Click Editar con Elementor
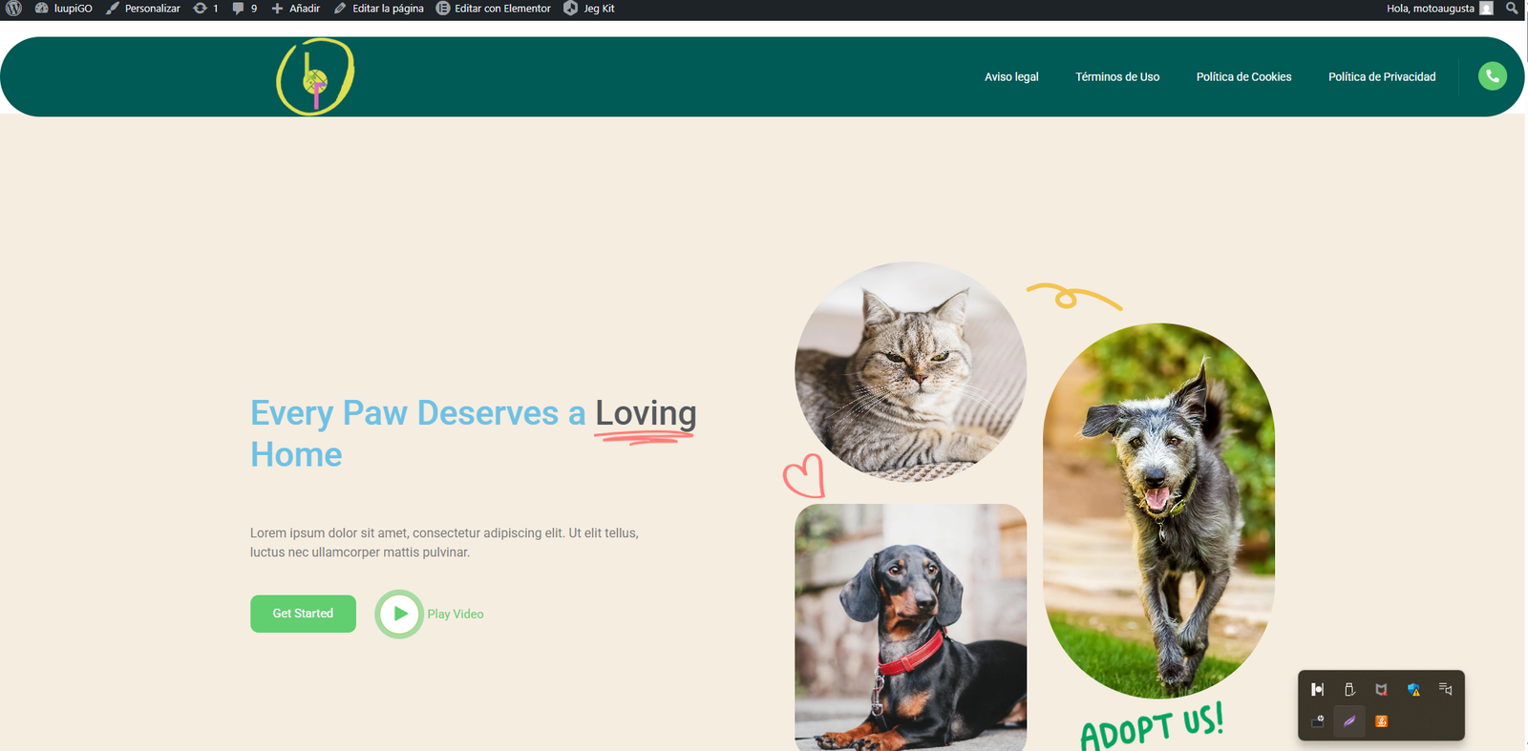The image size is (1528, 751). click(494, 8)
